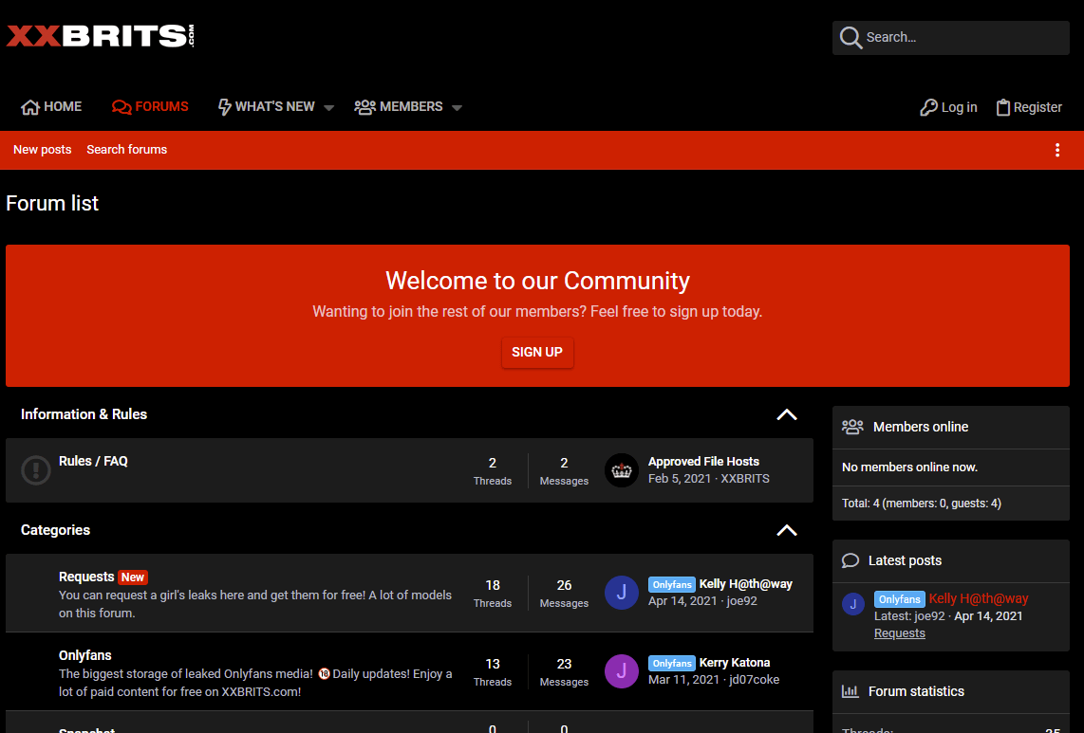Click the search magnifier icon
The height and width of the screenshot is (733, 1084).
click(850, 37)
